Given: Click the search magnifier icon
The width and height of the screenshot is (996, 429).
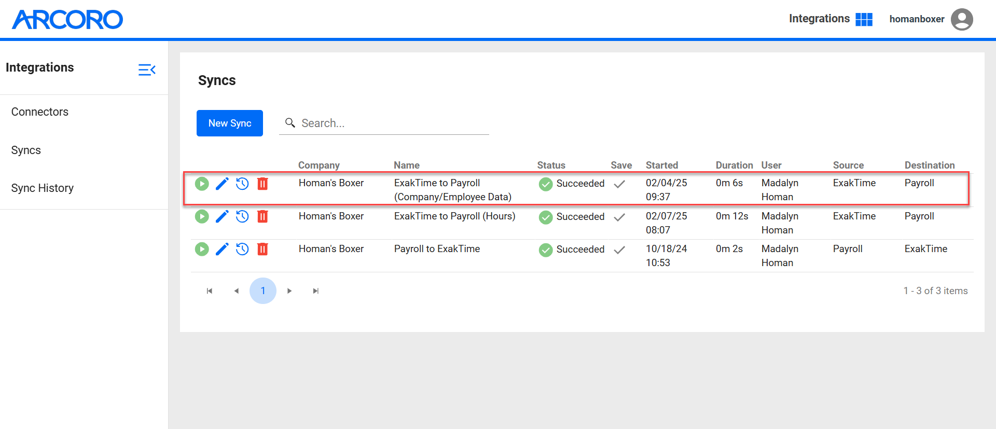Looking at the screenshot, I should (290, 123).
